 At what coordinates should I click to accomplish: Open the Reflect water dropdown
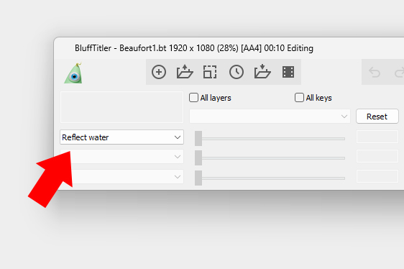click(122, 137)
